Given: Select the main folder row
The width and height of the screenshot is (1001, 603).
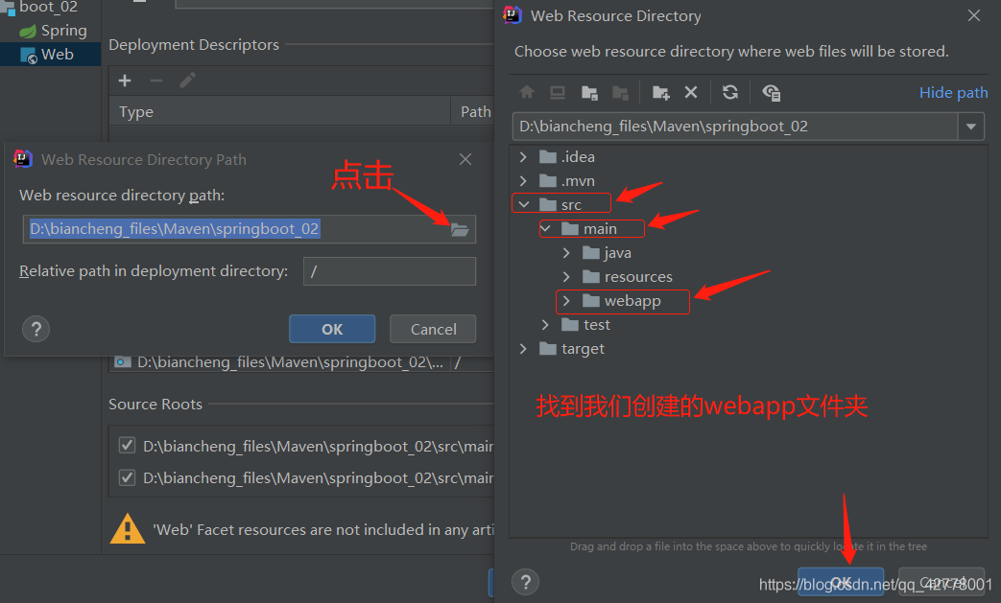Looking at the screenshot, I should (x=749, y=229).
